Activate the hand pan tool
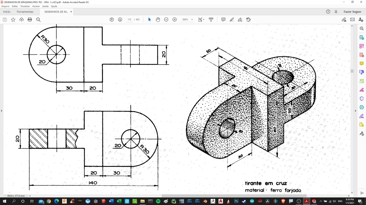This screenshot has width=366, height=205. point(158,20)
